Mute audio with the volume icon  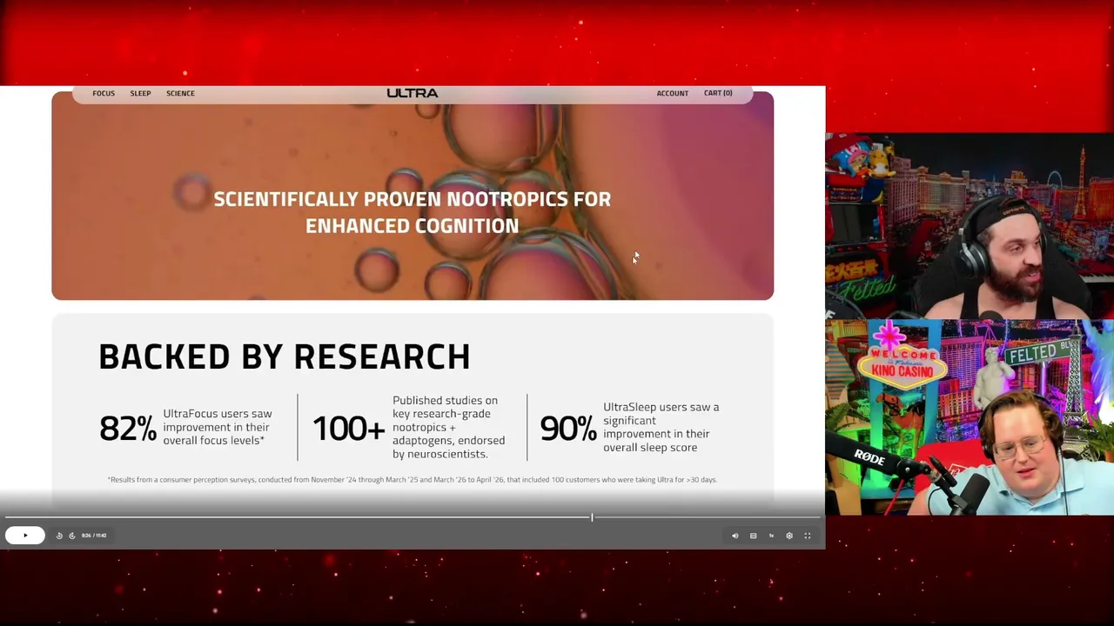click(x=735, y=536)
